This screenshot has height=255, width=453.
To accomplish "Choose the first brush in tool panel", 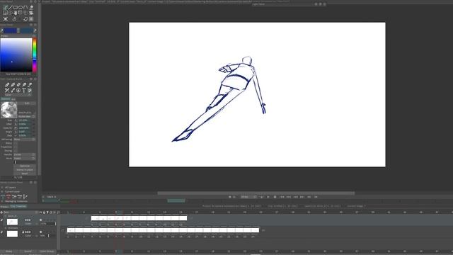I will click(7, 84).
